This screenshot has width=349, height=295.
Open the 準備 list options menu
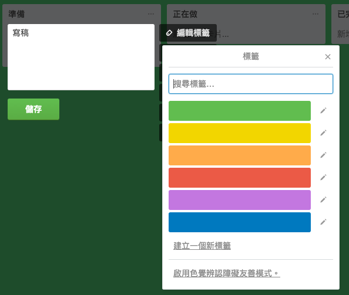pyautogui.click(x=151, y=14)
